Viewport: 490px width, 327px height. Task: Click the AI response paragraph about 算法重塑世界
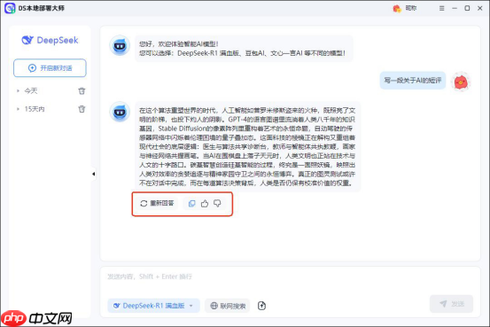[x=247, y=146]
